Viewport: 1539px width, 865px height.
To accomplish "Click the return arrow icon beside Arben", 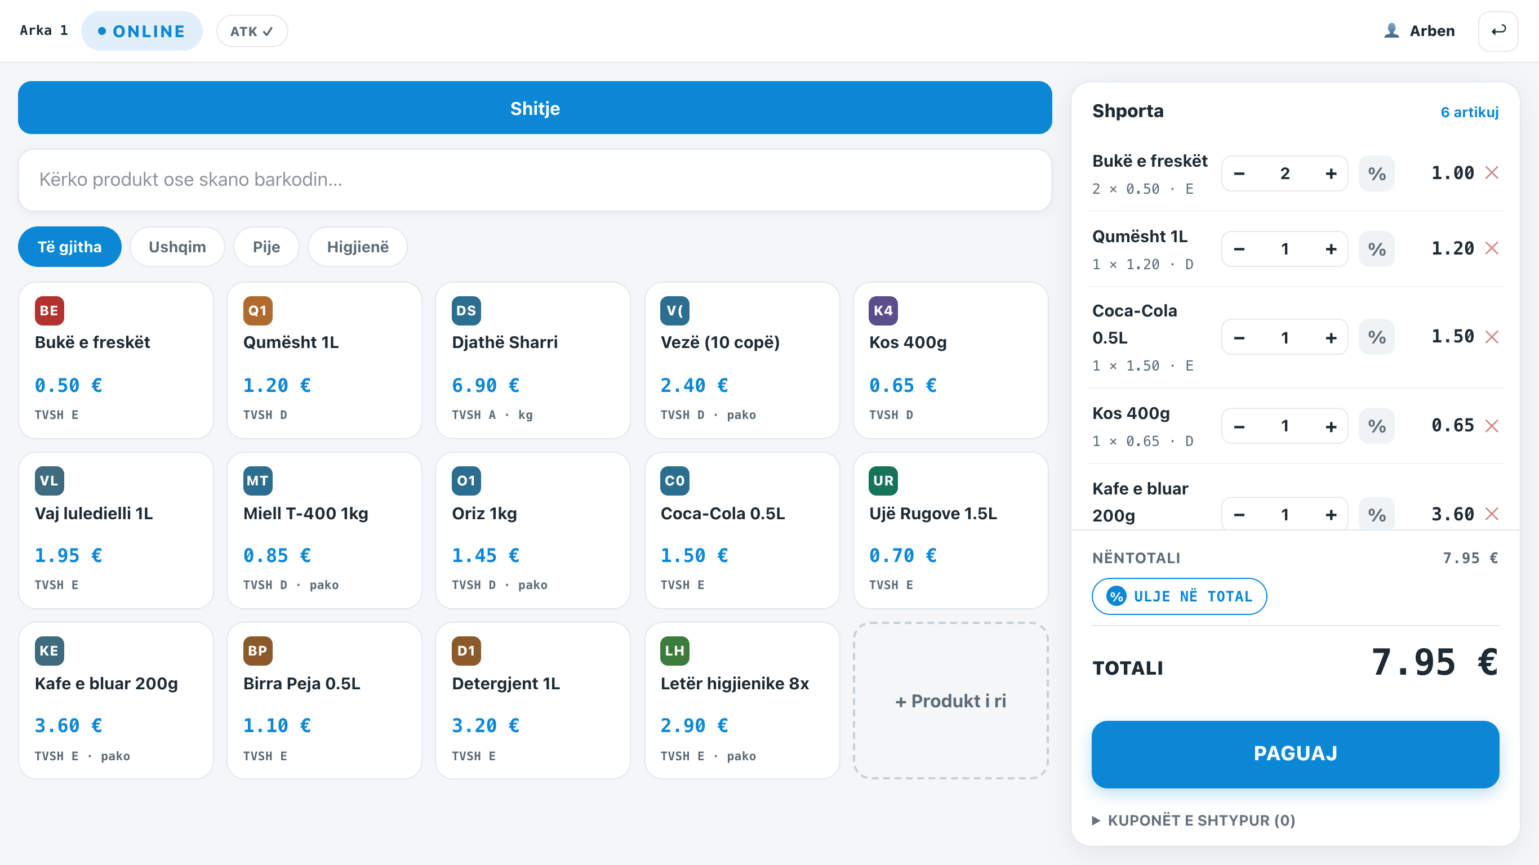I will tap(1498, 31).
